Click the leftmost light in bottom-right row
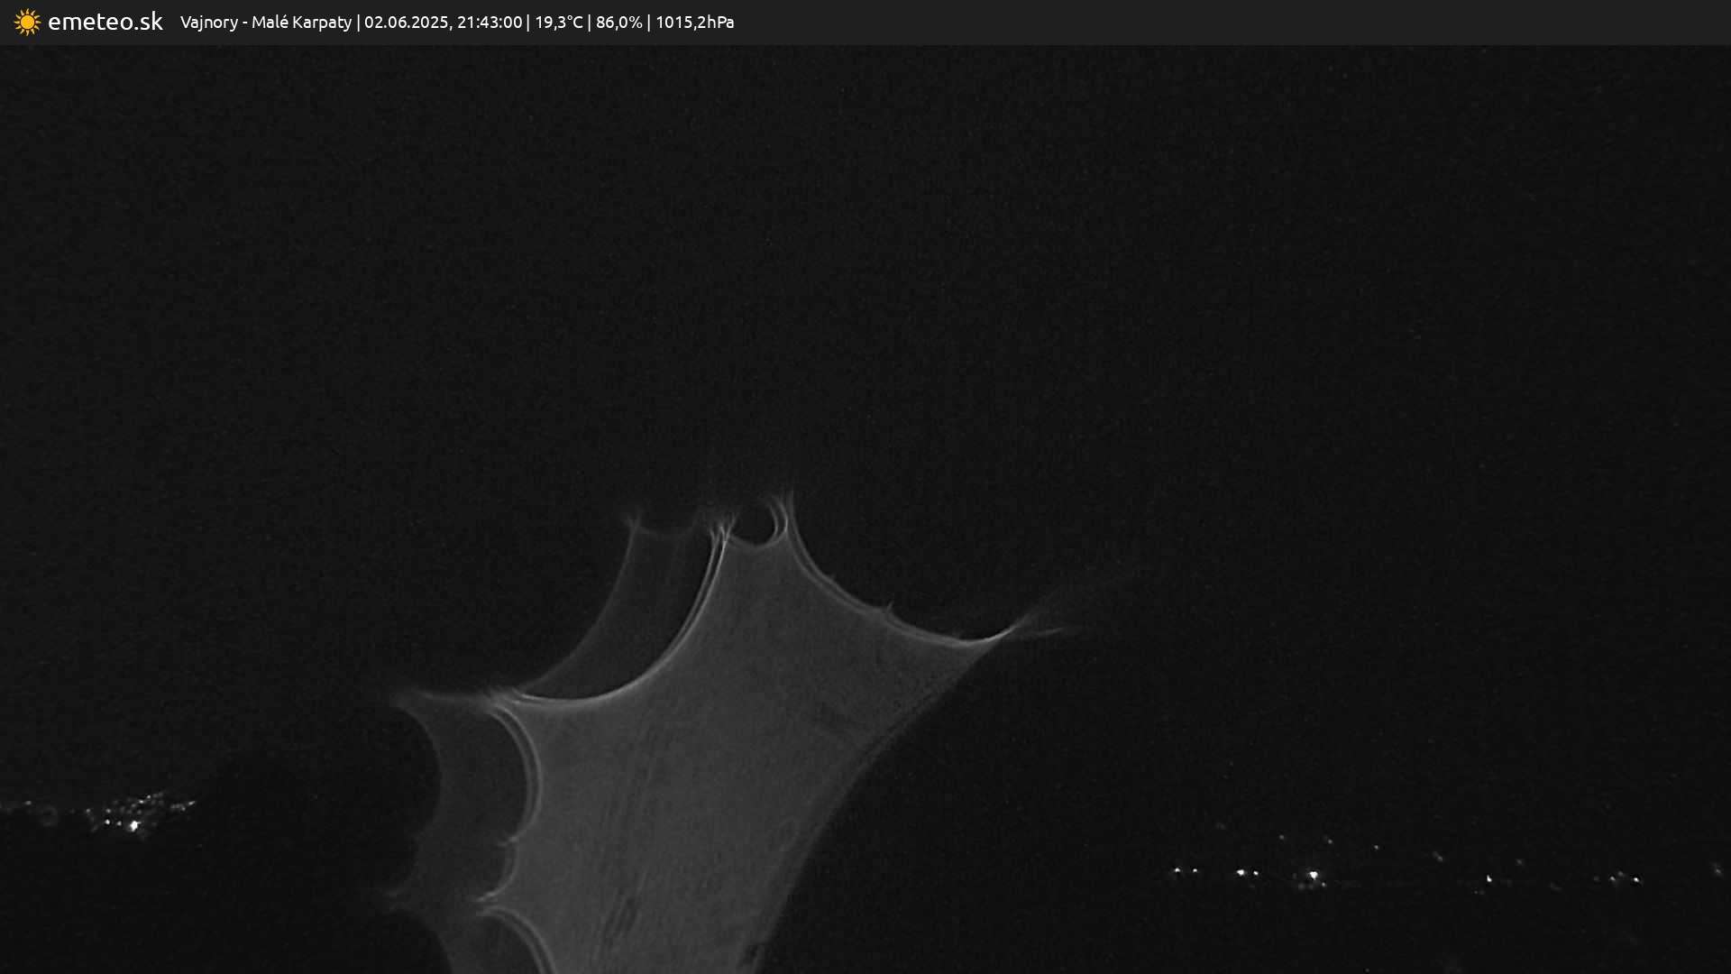Screen dimensions: 1731x974 coord(1176,871)
